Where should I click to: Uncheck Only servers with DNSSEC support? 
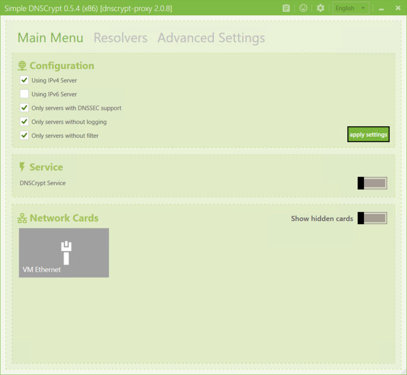[x=24, y=108]
